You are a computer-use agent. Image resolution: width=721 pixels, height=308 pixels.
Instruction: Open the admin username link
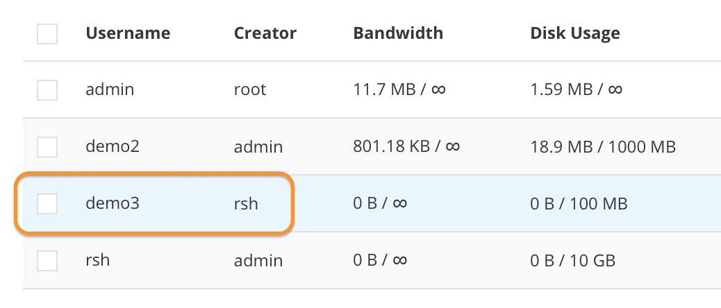pyautogui.click(x=110, y=89)
